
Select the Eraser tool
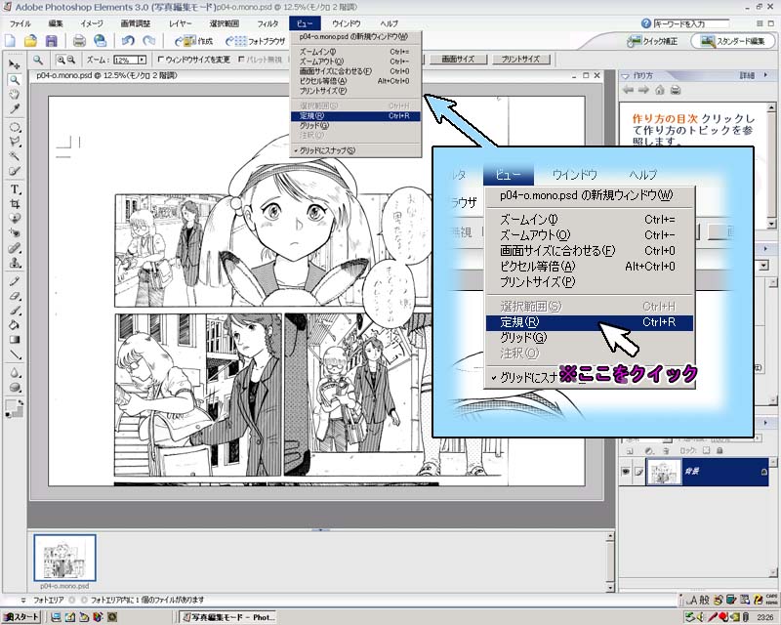pos(15,296)
